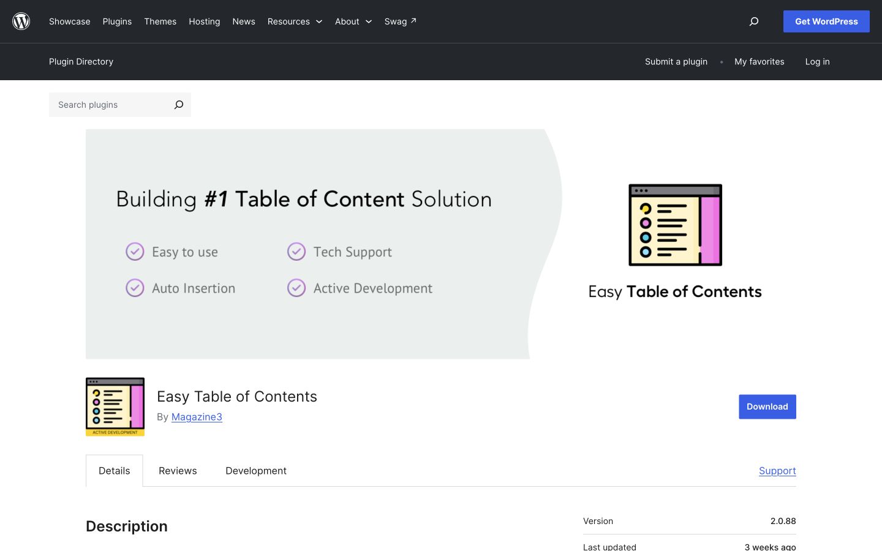This screenshot has height=551, width=882.
Task: Click Log in link
Action: pyautogui.click(x=818, y=62)
